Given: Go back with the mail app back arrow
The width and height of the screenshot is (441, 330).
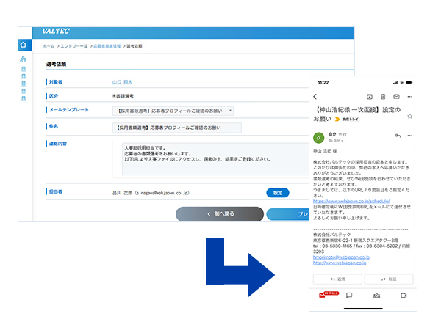Looking at the screenshot, I should coord(315,97).
